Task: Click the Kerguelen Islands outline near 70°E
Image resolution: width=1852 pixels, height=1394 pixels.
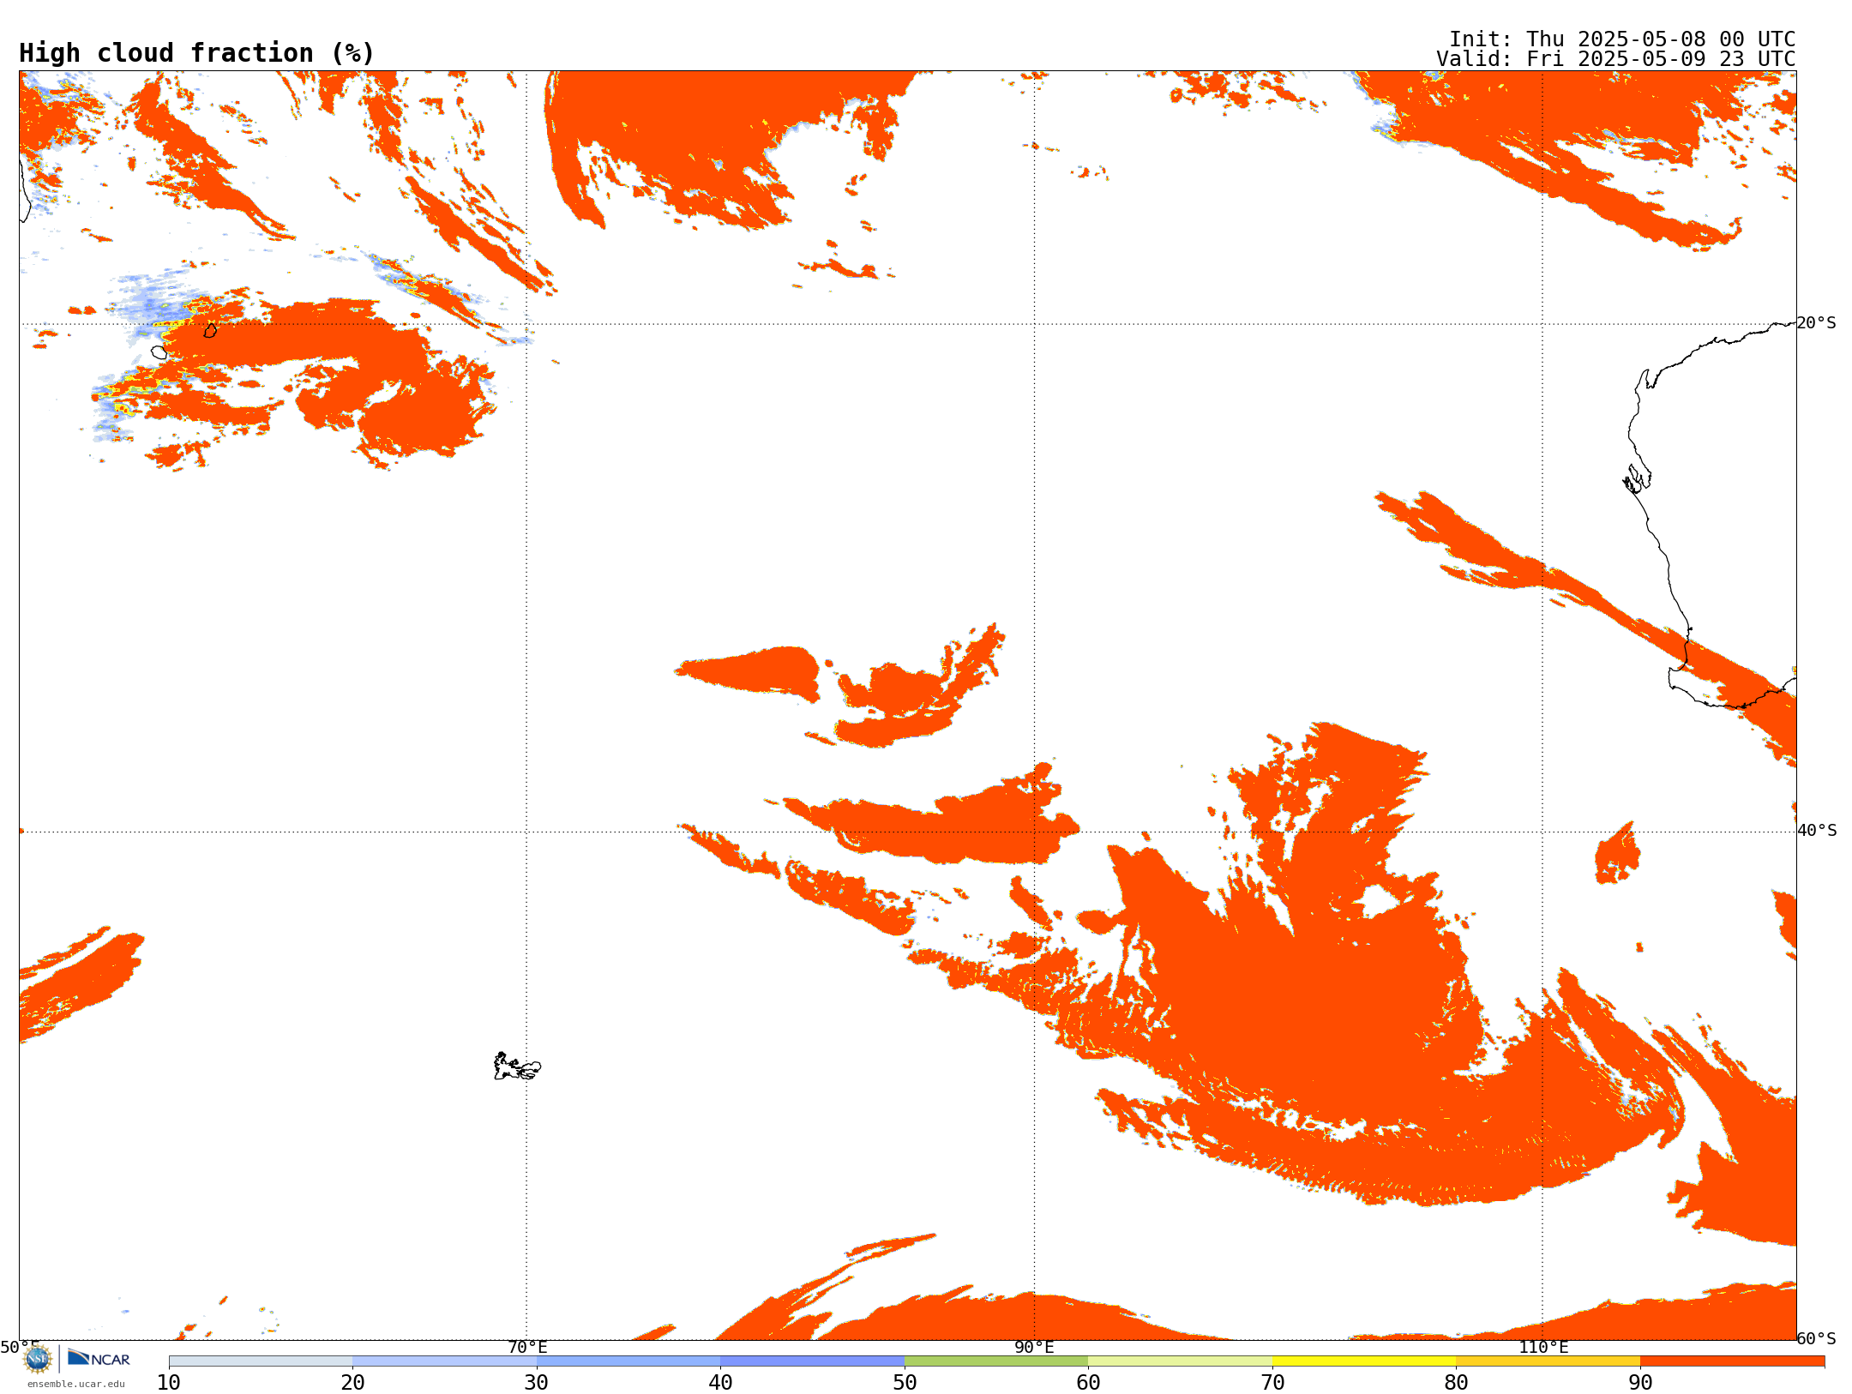Action: coord(517,1067)
